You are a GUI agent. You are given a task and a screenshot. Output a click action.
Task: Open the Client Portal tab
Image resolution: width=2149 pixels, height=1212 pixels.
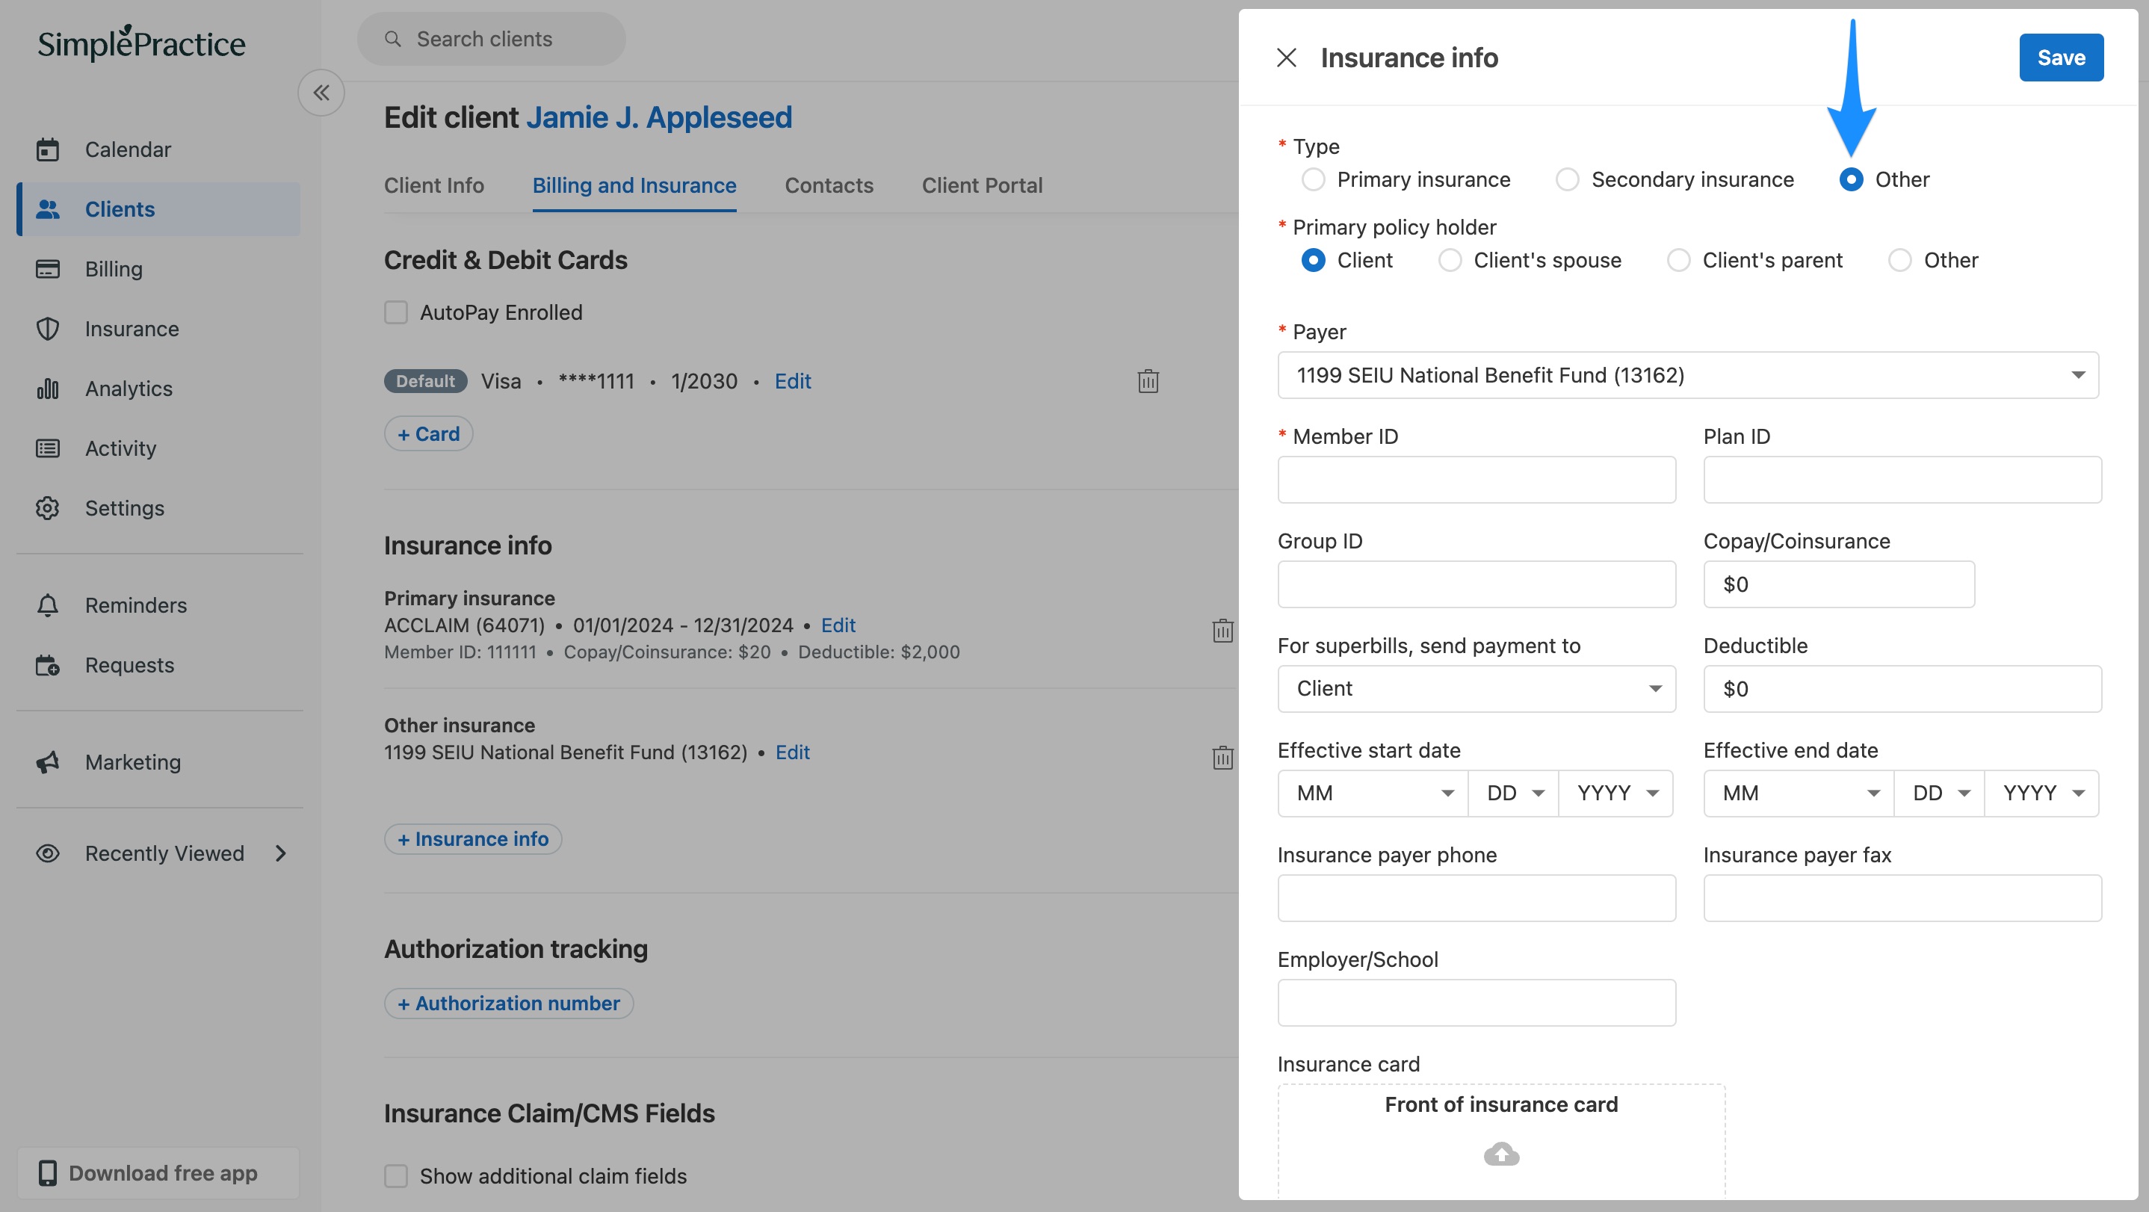tap(982, 185)
